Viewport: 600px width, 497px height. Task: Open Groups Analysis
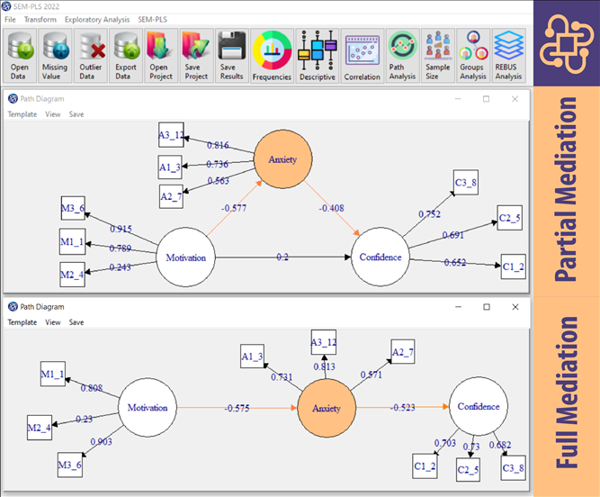[473, 56]
